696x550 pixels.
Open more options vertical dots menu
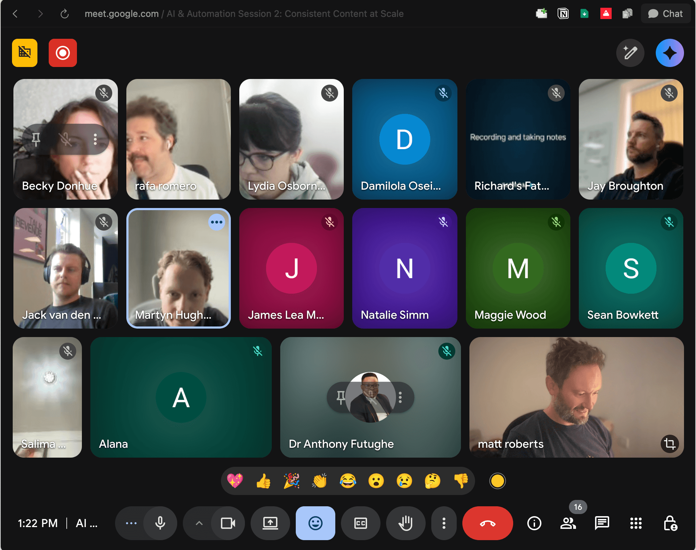tap(444, 523)
